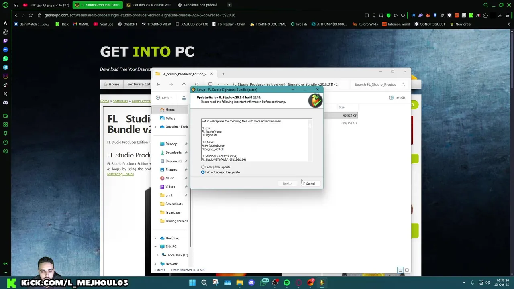Open Desktop quick access folder

pos(171,144)
